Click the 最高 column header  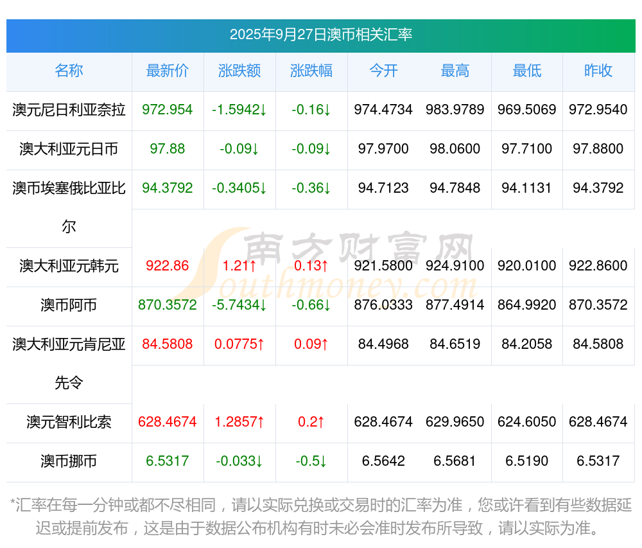[455, 71]
